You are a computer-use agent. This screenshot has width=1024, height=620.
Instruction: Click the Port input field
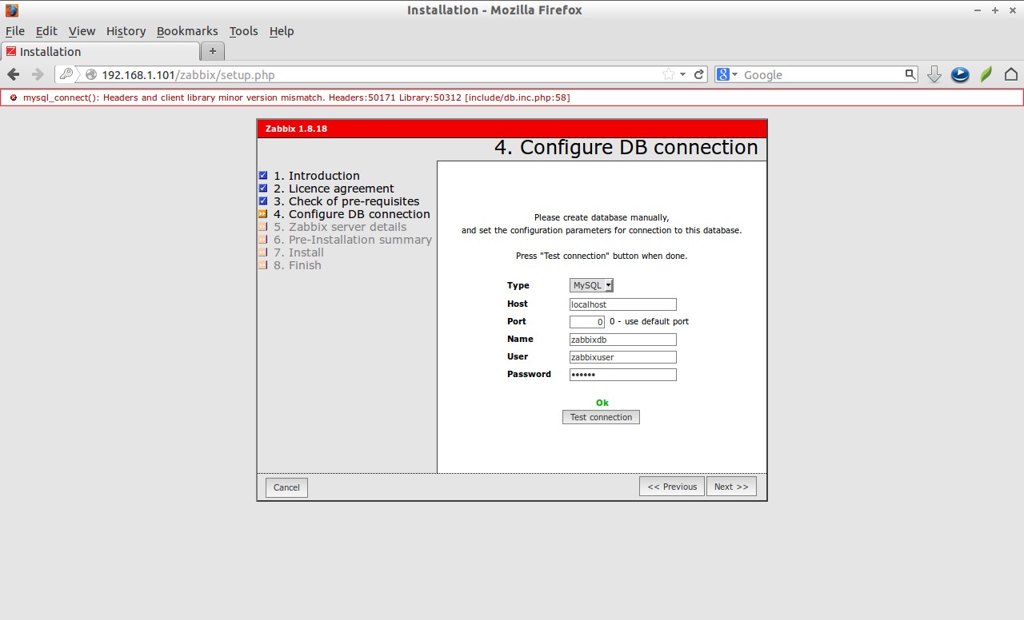[x=587, y=322]
